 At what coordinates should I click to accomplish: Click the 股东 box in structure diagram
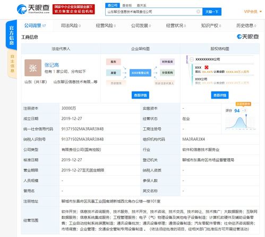114,62
